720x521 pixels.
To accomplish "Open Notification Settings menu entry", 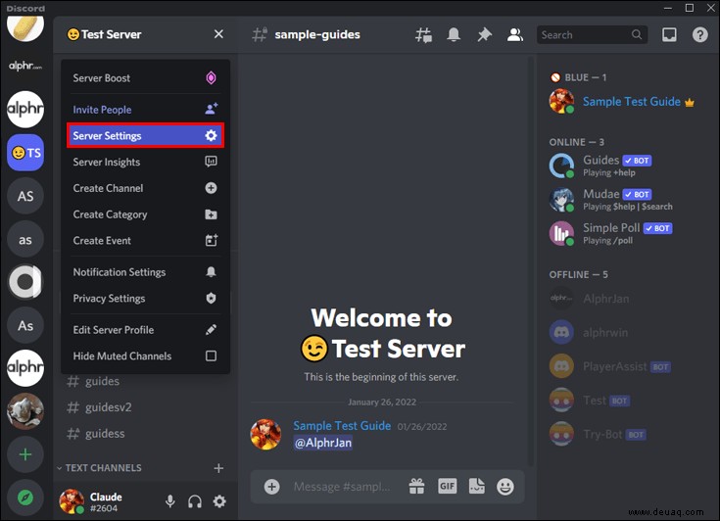I will tap(145, 271).
